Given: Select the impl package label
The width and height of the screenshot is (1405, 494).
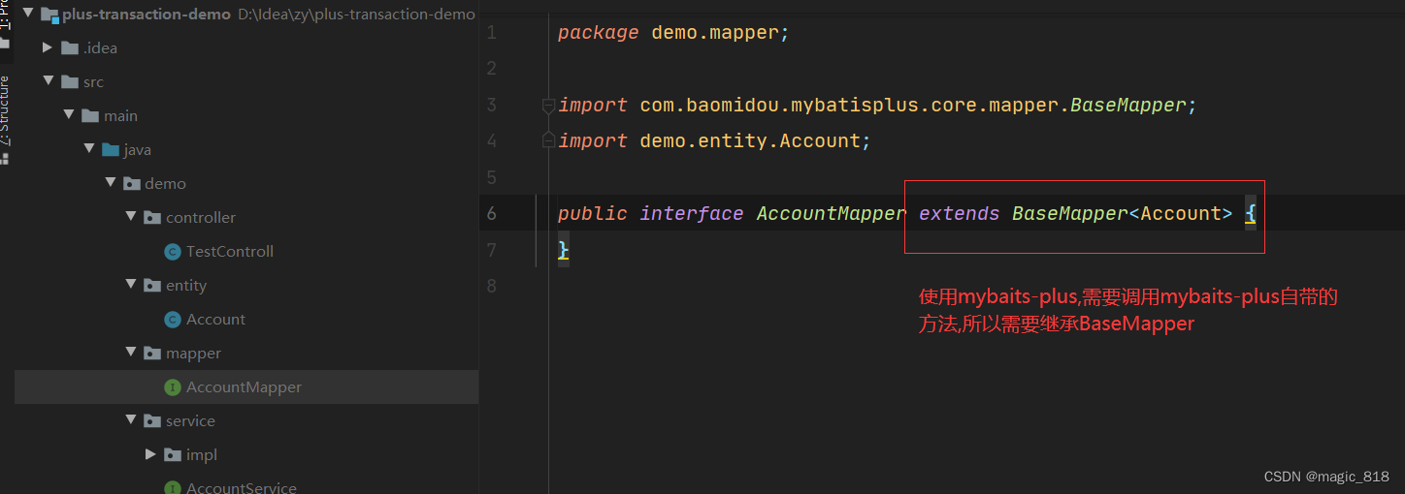Looking at the screenshot, I should pyautogui.click(x=202, y=454).
